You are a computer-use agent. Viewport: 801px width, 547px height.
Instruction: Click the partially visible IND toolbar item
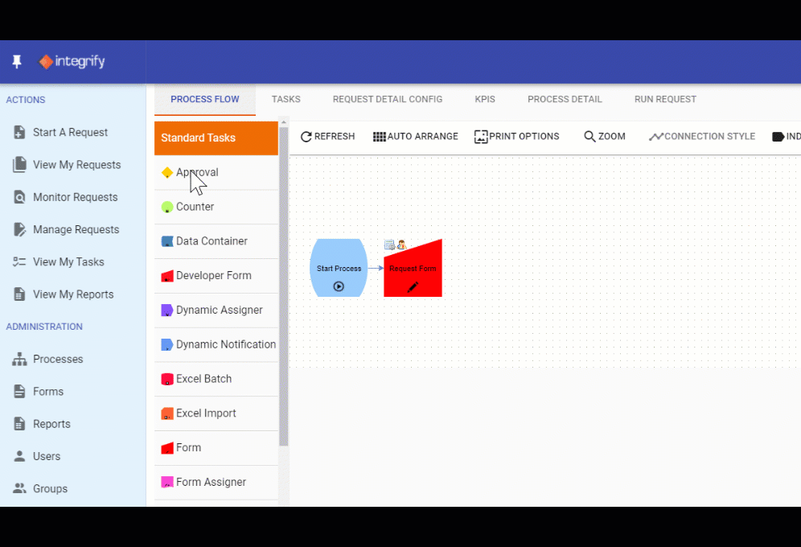pos(787,137)
